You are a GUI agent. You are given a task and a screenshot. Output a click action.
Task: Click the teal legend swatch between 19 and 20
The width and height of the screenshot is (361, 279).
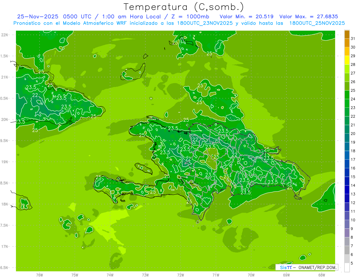347,138
